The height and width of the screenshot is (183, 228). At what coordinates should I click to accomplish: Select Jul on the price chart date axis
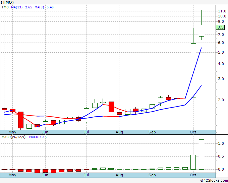86,132
